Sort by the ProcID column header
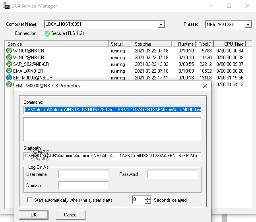This screenshot has height=222, width=256. tap(205, 44)
